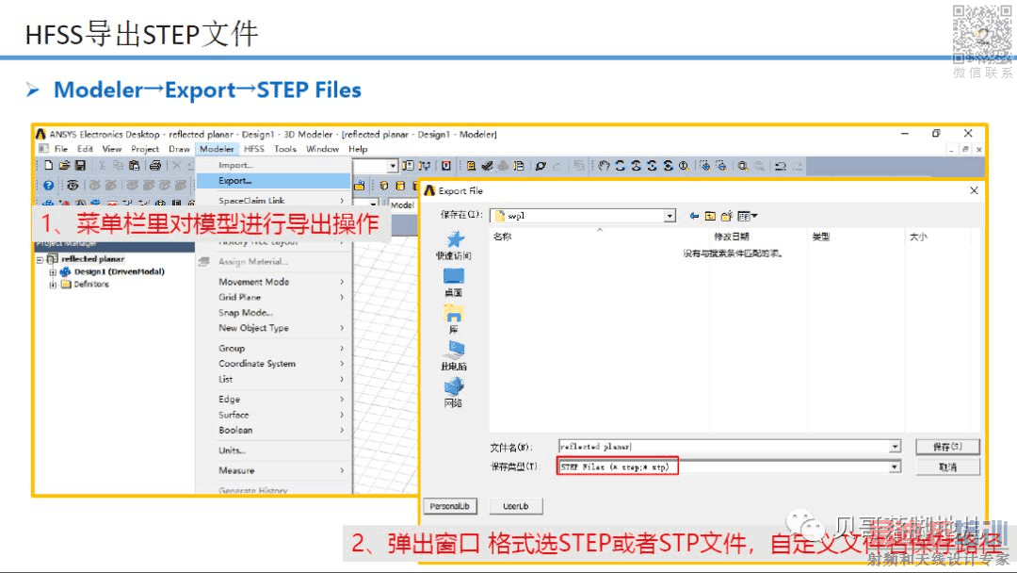Click the Save (保存) button

[x=947, y=447]
